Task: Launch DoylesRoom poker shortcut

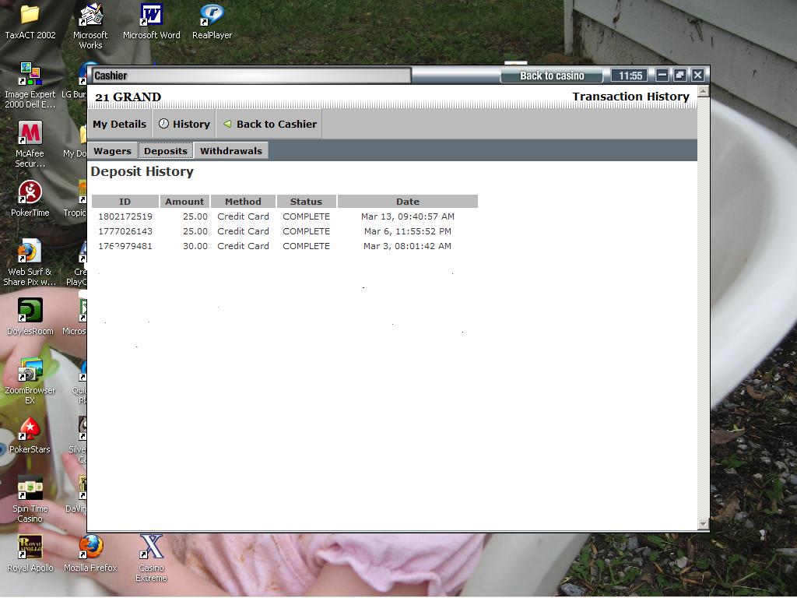Action: tap(30, 317)
